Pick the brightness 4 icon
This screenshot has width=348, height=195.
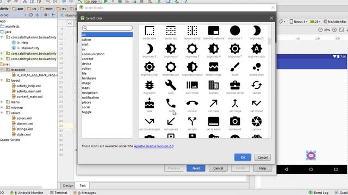(x=171, y=49)
